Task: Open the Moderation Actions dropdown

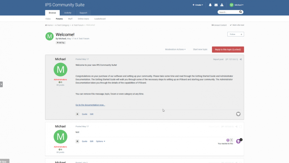Action: click(175, 49)
